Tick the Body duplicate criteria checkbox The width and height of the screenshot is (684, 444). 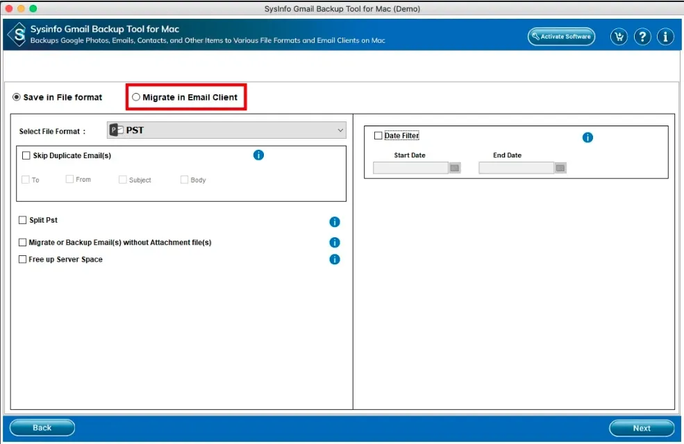pos(184,180)
